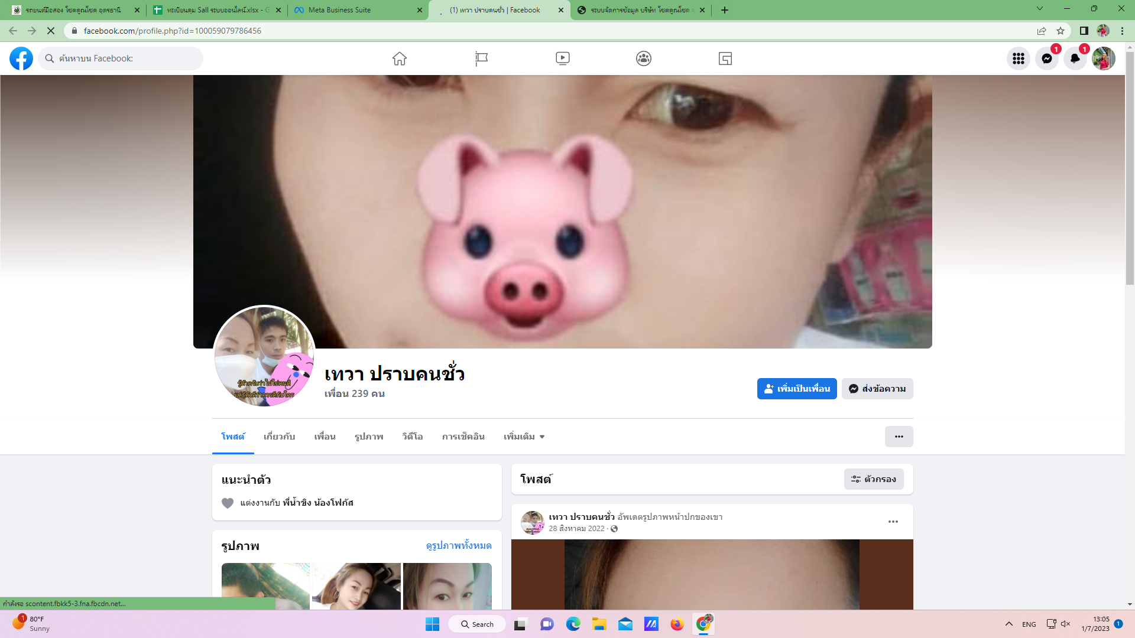Open the Pages flag icon

click(481, 58)
